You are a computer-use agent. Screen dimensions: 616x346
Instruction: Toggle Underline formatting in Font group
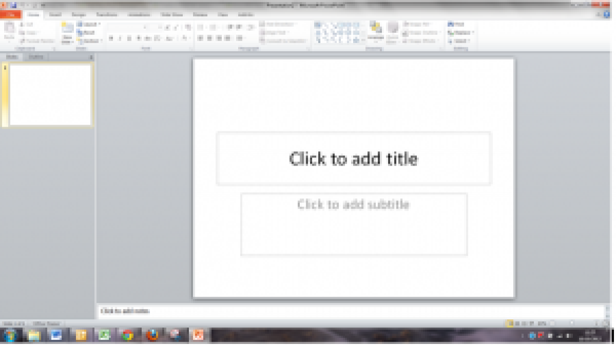(x=129, y=38)
